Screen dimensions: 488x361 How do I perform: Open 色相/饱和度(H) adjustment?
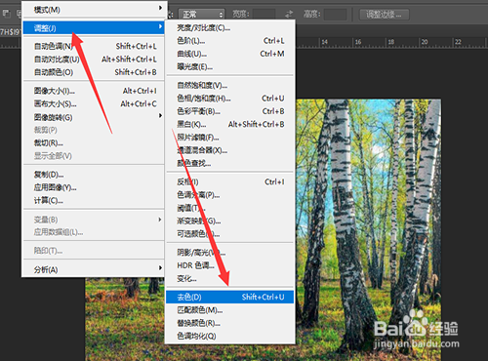pyautogui.click(x=230, y=99)
